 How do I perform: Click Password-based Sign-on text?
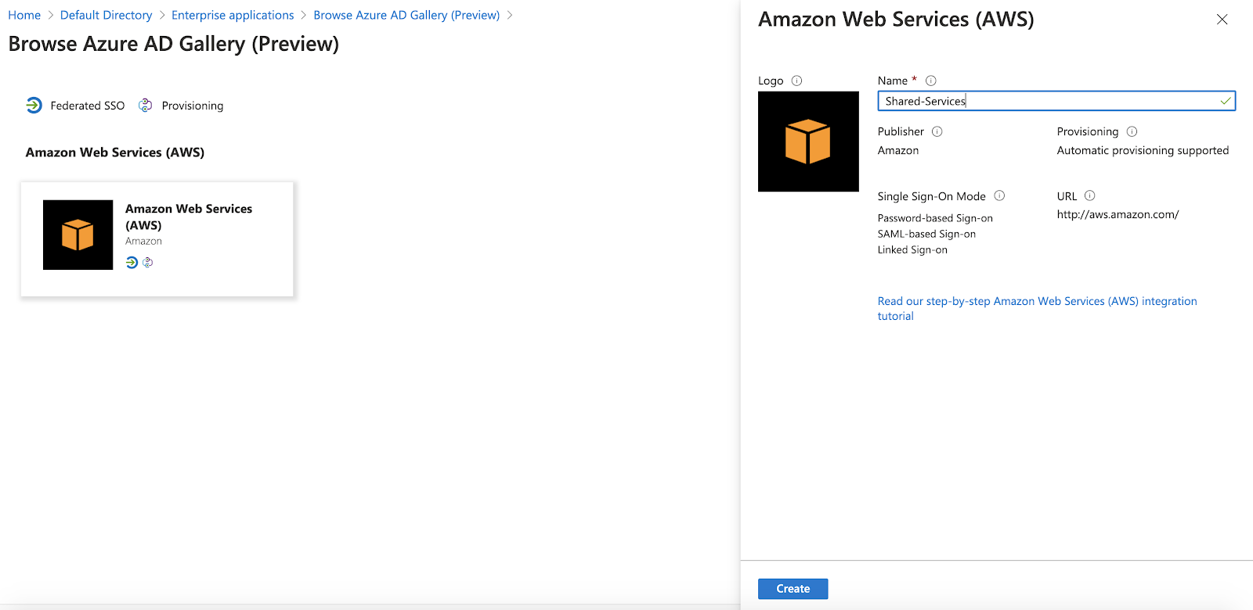pos(935,218)
